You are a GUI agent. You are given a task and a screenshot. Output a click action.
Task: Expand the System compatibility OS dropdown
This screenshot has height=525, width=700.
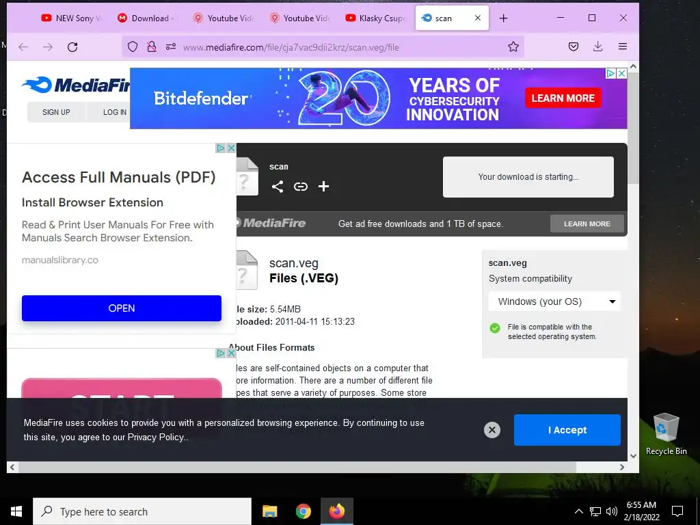[x=554, y=301]
